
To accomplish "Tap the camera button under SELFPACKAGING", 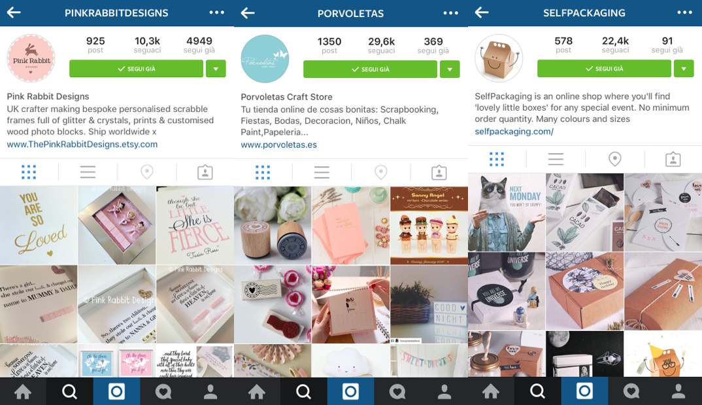I will point(584,391).
